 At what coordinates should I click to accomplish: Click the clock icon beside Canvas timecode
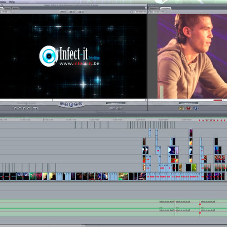click(x=150, y=12)
